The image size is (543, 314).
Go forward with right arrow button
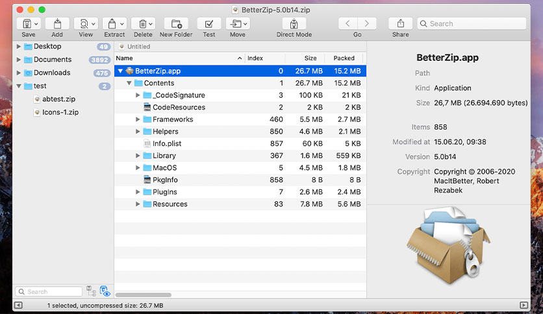(367, 23)
